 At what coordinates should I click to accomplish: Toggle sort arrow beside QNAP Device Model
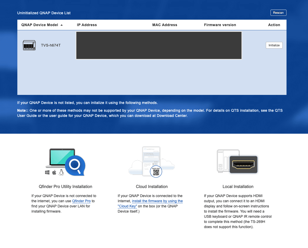pos(62,25)
